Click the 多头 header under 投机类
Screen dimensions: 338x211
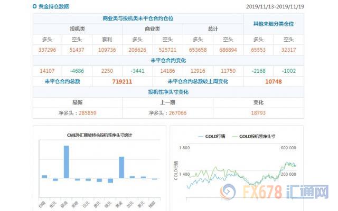[x=47, y=40]
